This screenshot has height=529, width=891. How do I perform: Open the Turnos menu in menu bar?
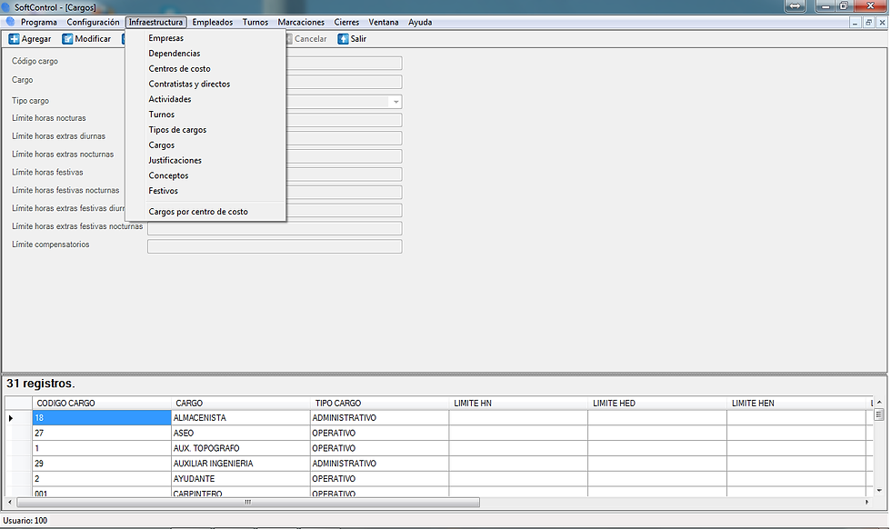pyautogui.click(x=255, y=22)
